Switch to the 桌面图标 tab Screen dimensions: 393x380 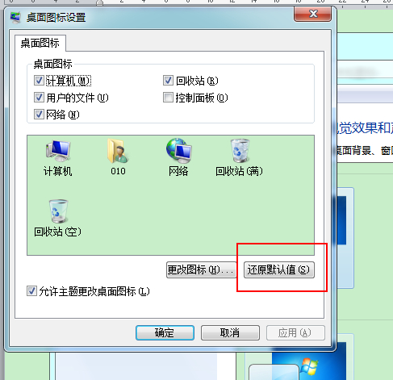(40, 43)
